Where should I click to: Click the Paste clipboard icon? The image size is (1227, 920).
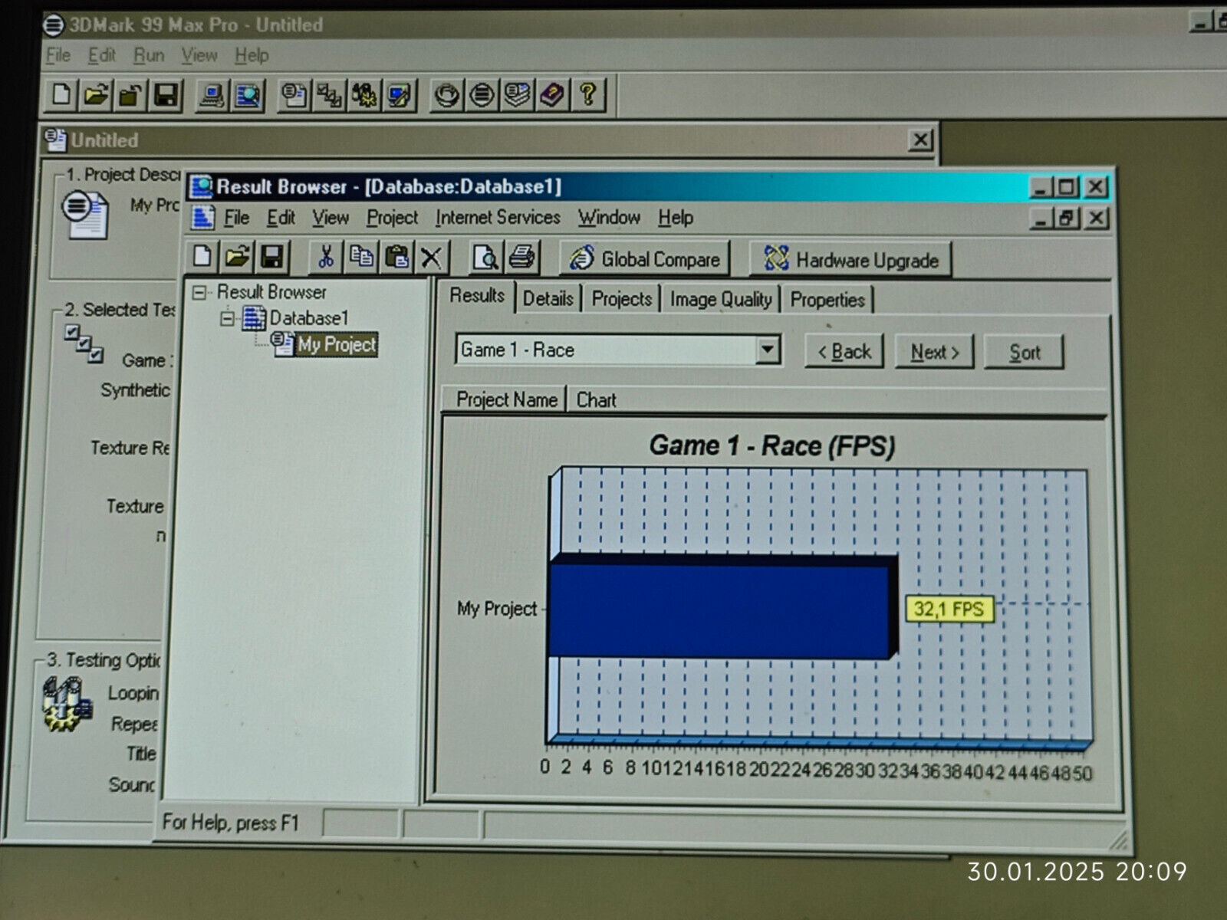396,257
